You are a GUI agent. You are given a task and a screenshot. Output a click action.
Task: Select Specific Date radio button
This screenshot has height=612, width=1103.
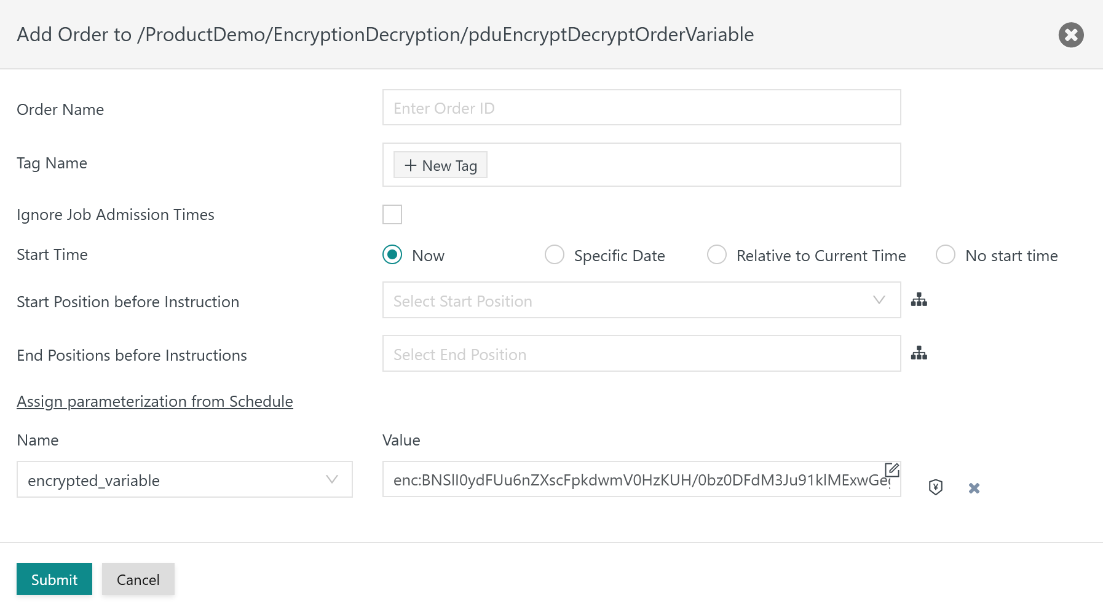555,254
